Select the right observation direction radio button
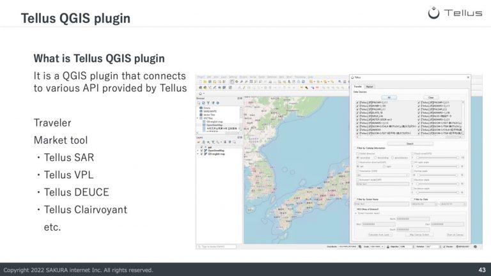This screenshot has width=491, height=276. click(x=384, y=166)
